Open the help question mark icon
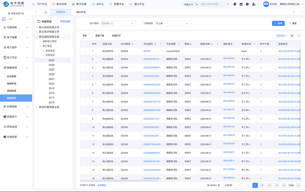 247,4
